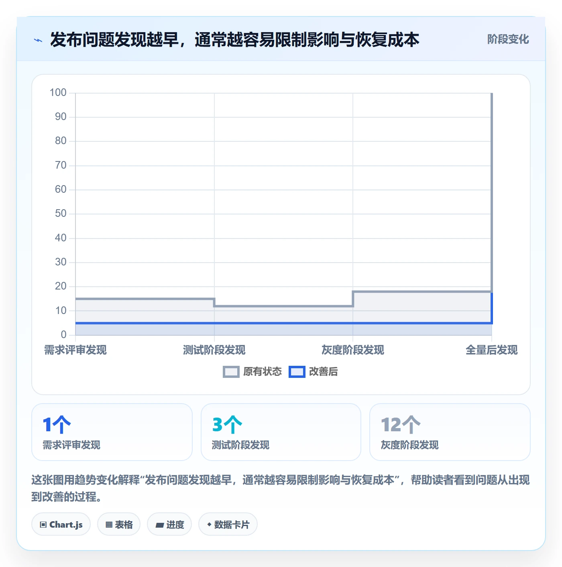Click the y-axis value 0

[x=63, y=335]
